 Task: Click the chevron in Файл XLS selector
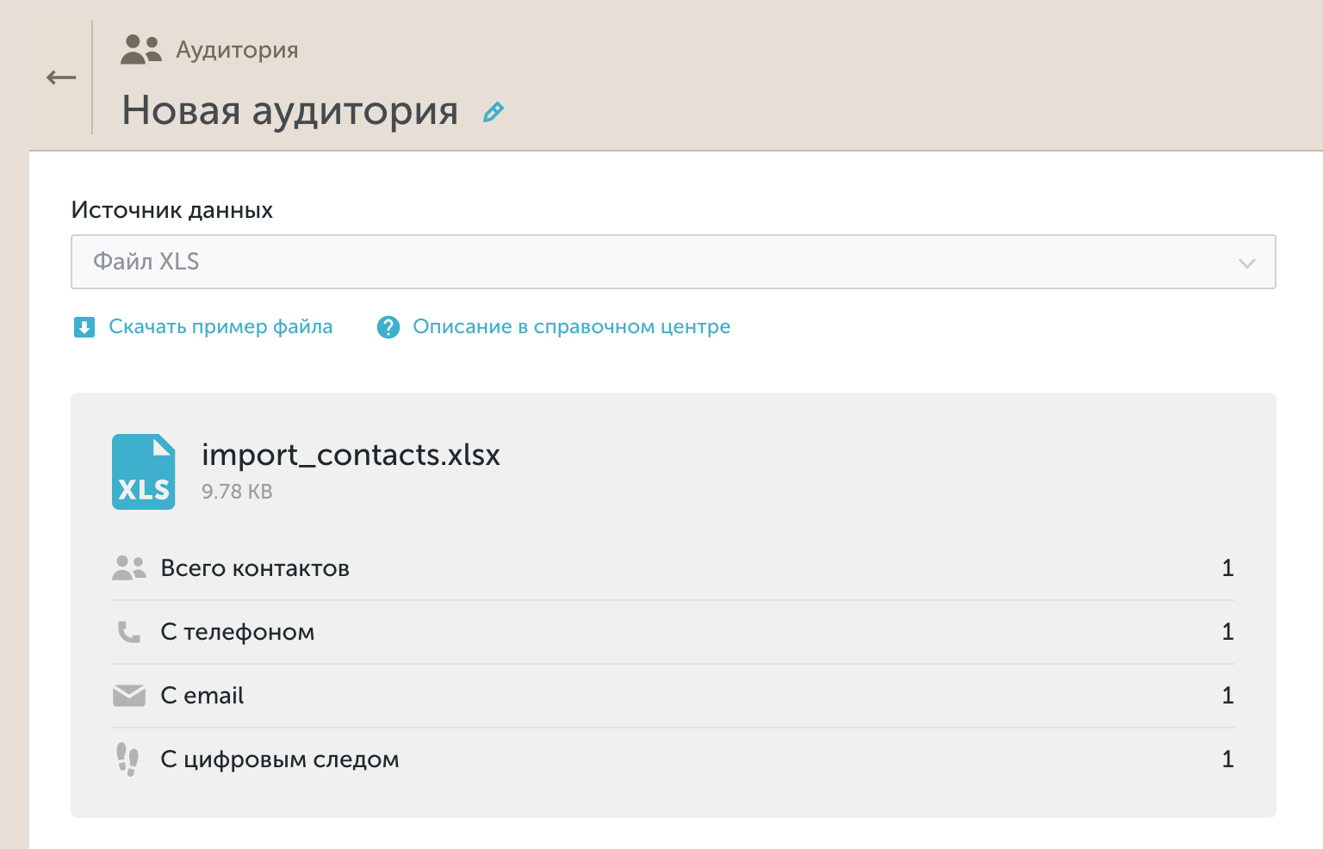[1246, 263]
